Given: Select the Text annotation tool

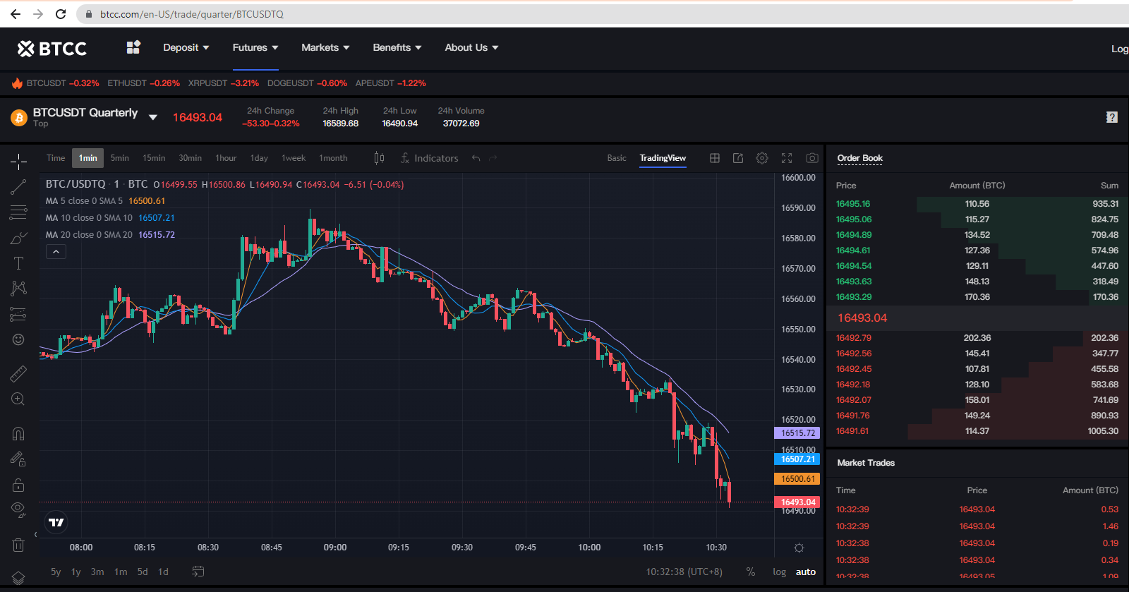Looking at the screenshot, I should 18,263.
